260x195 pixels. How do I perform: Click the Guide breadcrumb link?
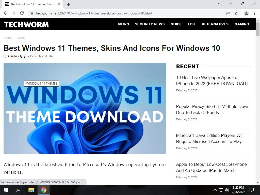point(21,38)
